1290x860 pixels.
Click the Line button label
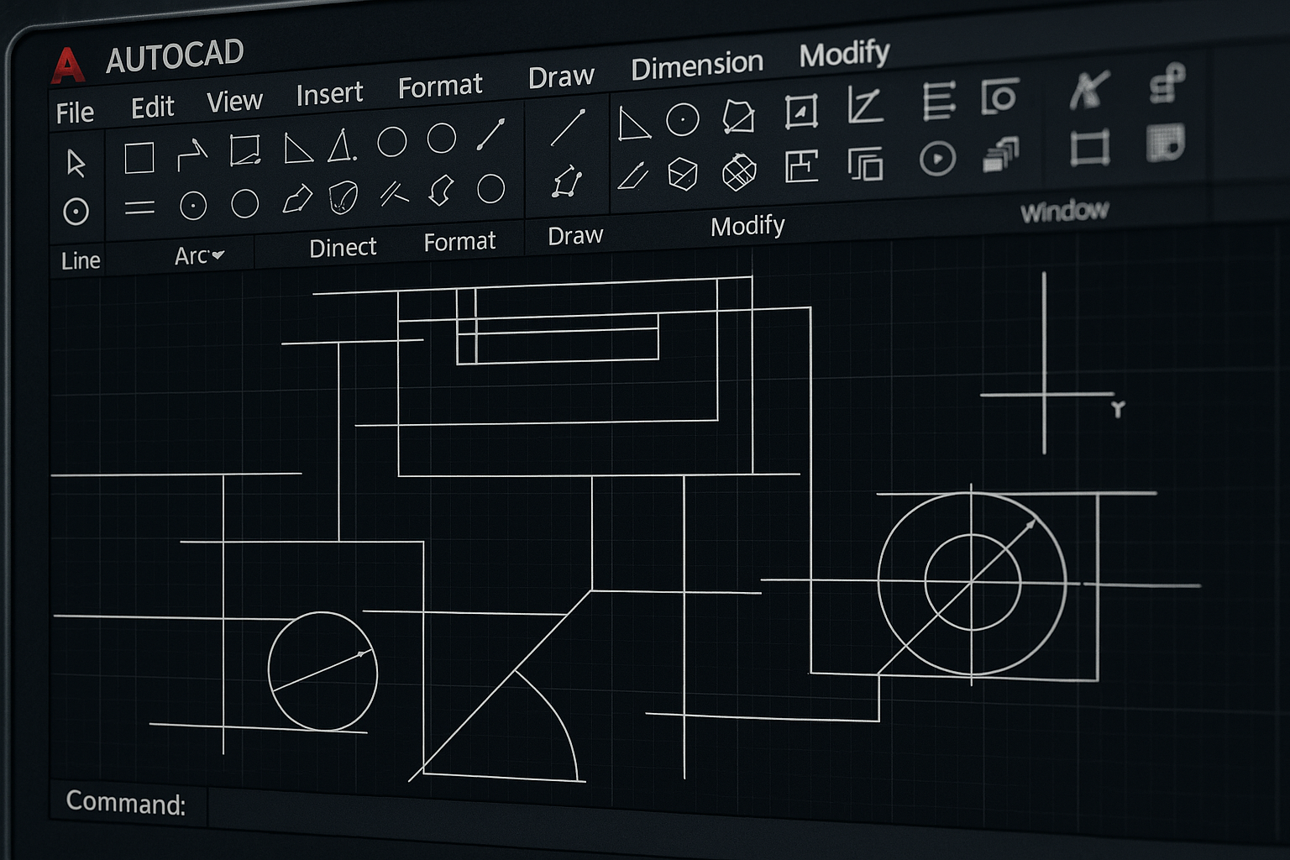tap(81, 260)
